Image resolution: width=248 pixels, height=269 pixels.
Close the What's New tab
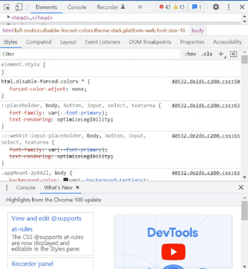(x=78, y=187)
